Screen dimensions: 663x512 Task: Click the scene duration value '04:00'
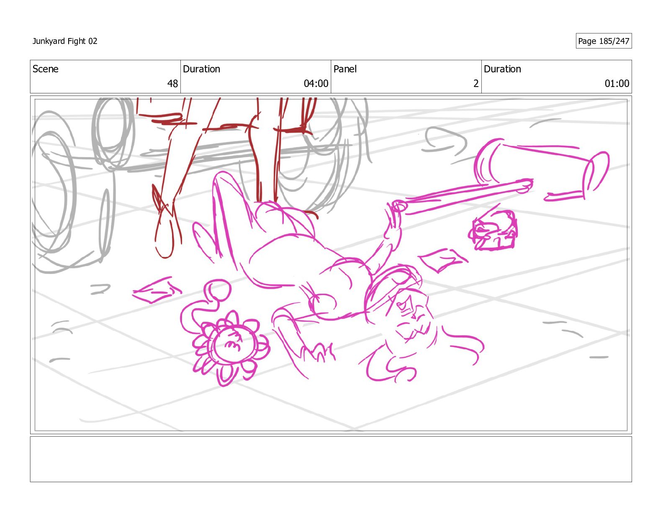pos(316,84)
